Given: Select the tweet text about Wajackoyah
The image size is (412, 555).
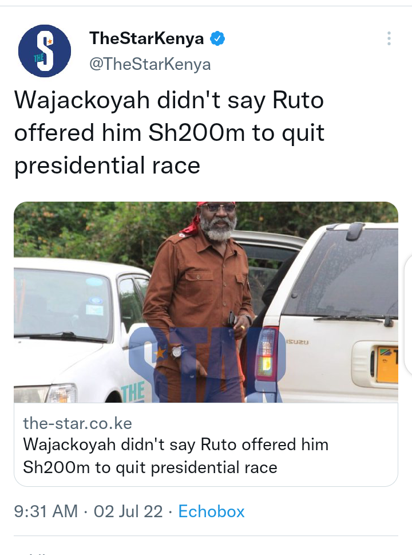Looking at the screenshot, I should [169, 133].
